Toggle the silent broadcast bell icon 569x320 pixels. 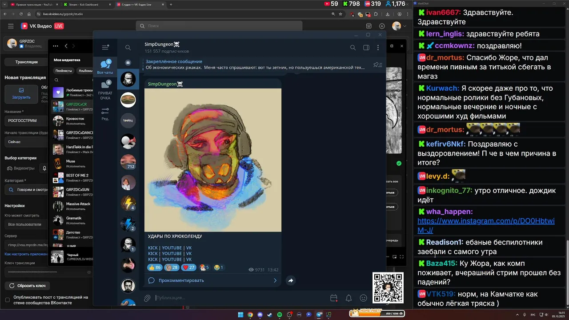349,298
